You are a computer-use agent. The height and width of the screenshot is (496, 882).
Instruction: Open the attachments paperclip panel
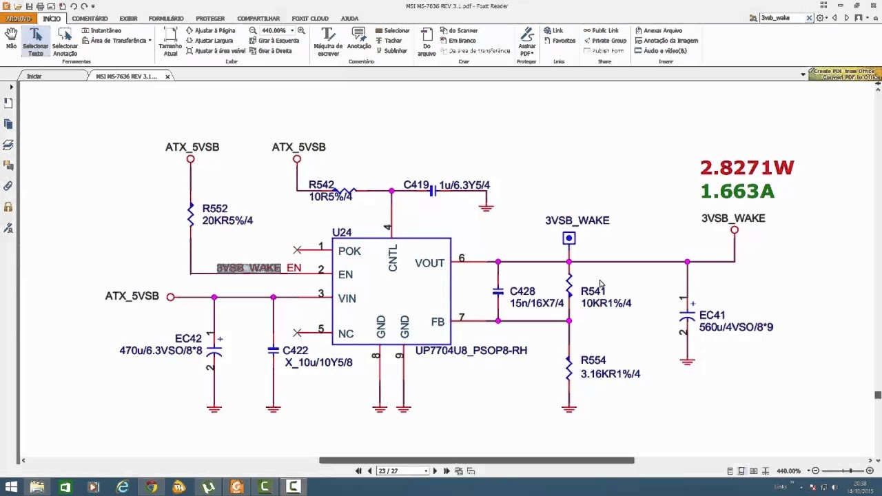8,186
